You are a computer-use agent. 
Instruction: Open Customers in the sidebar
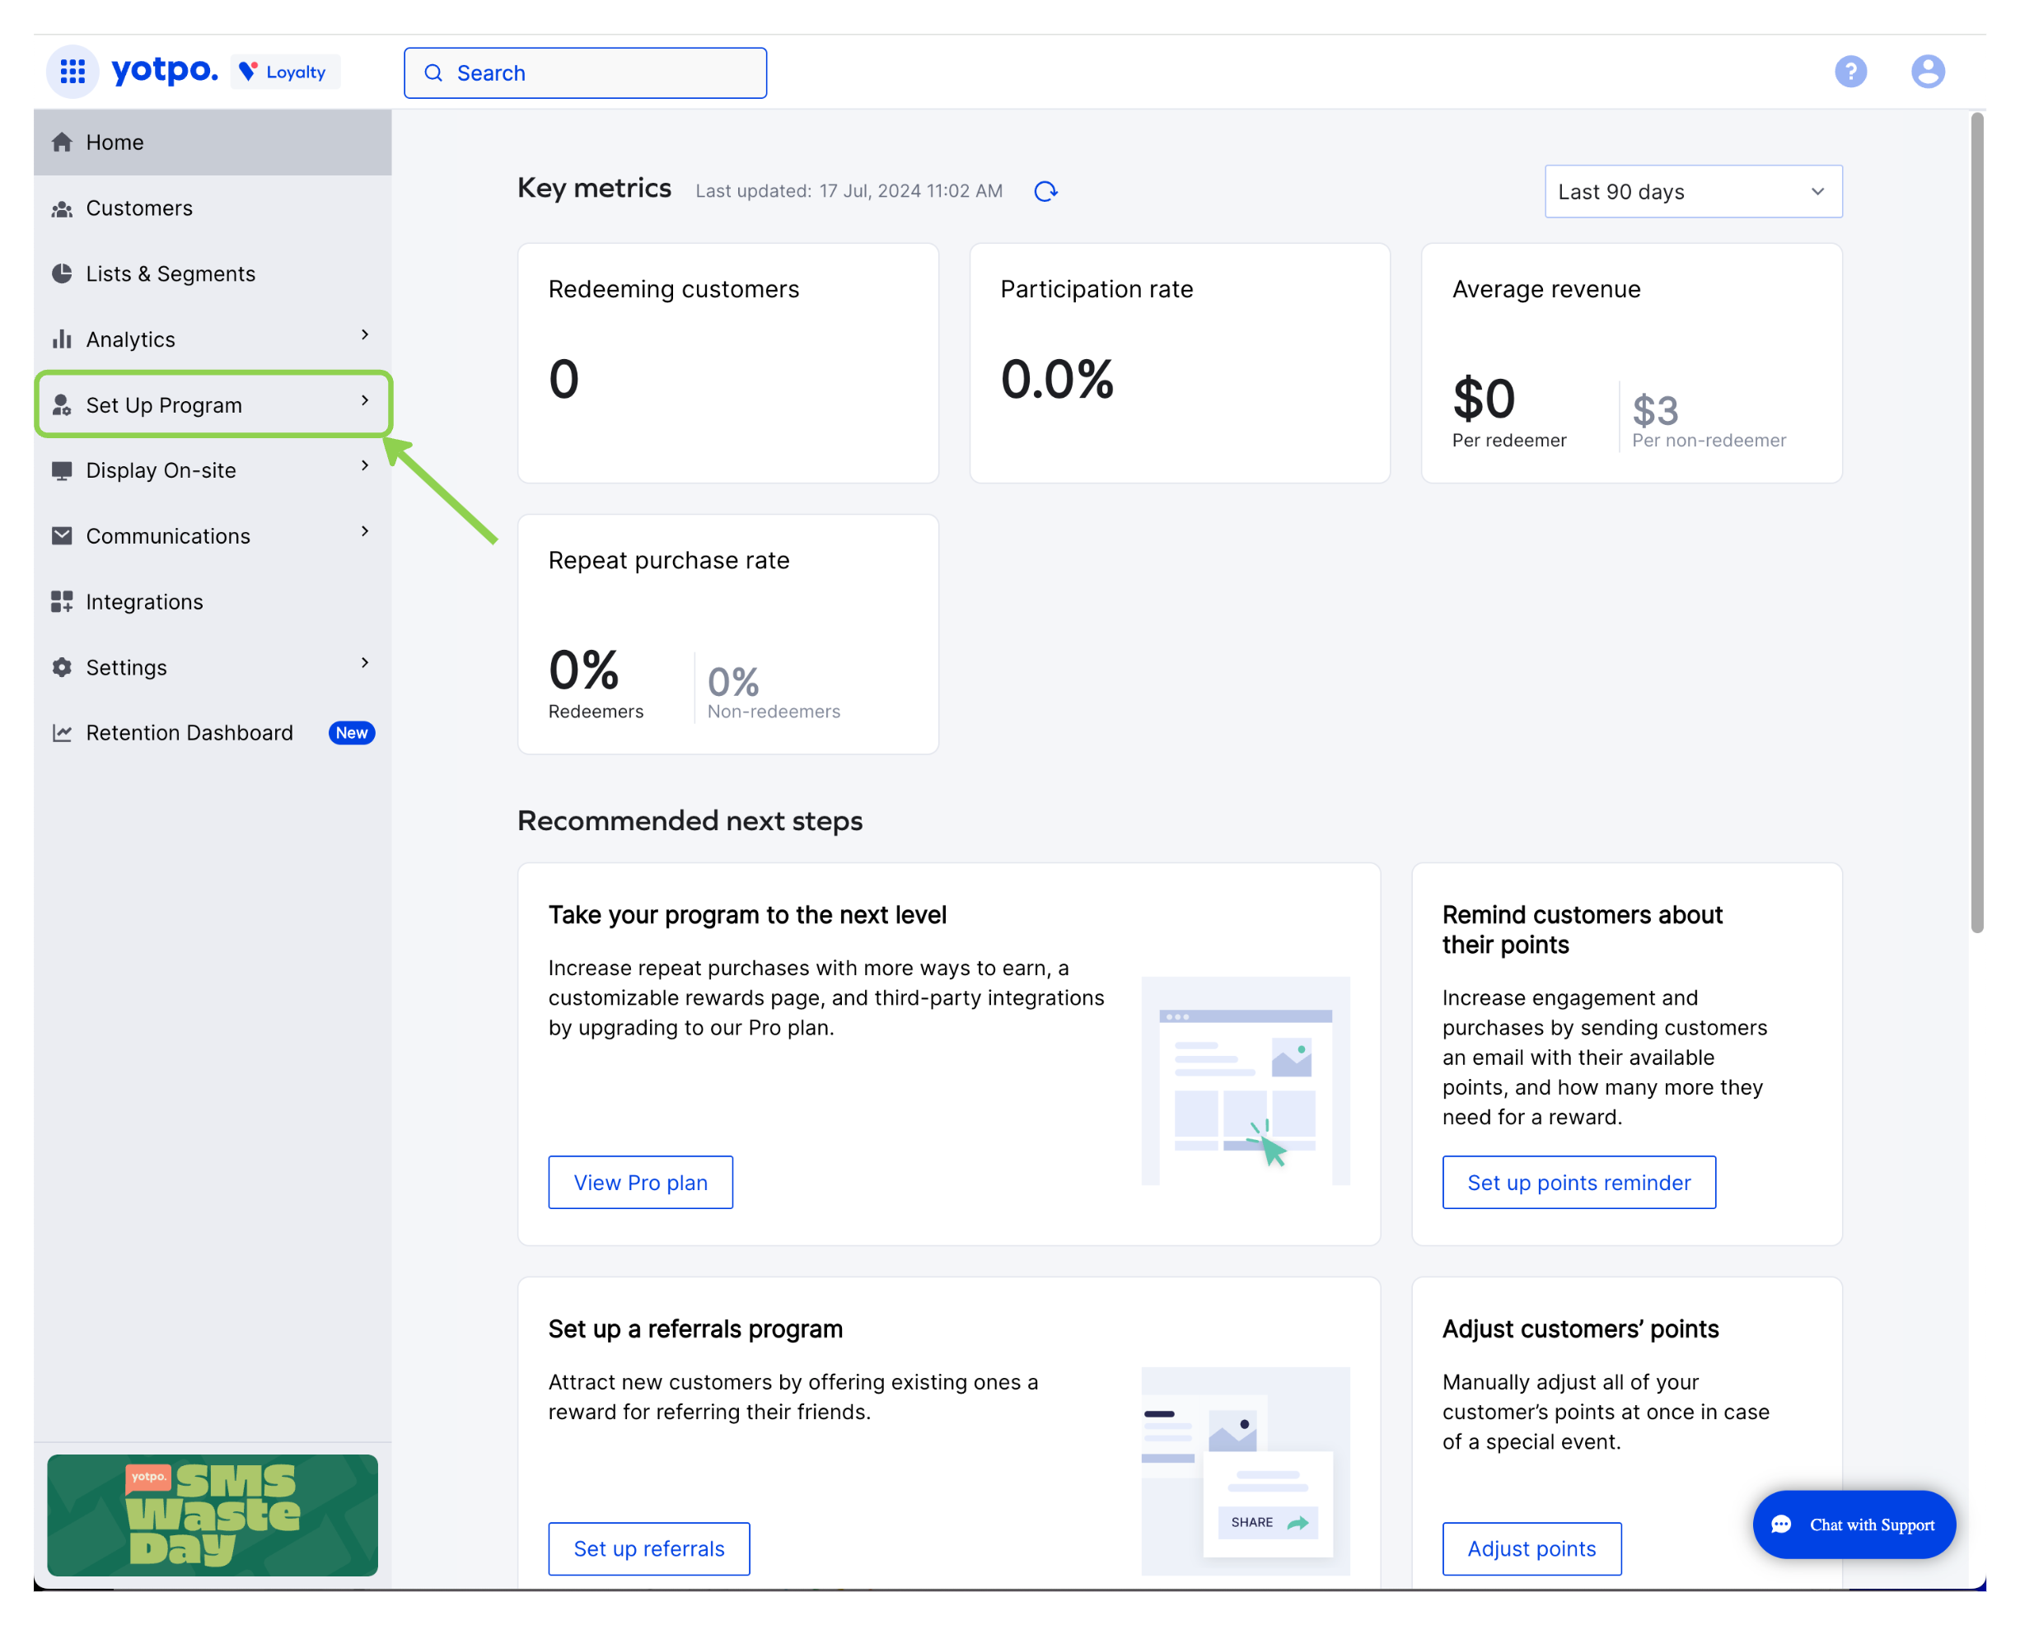(x=213, y=208)
